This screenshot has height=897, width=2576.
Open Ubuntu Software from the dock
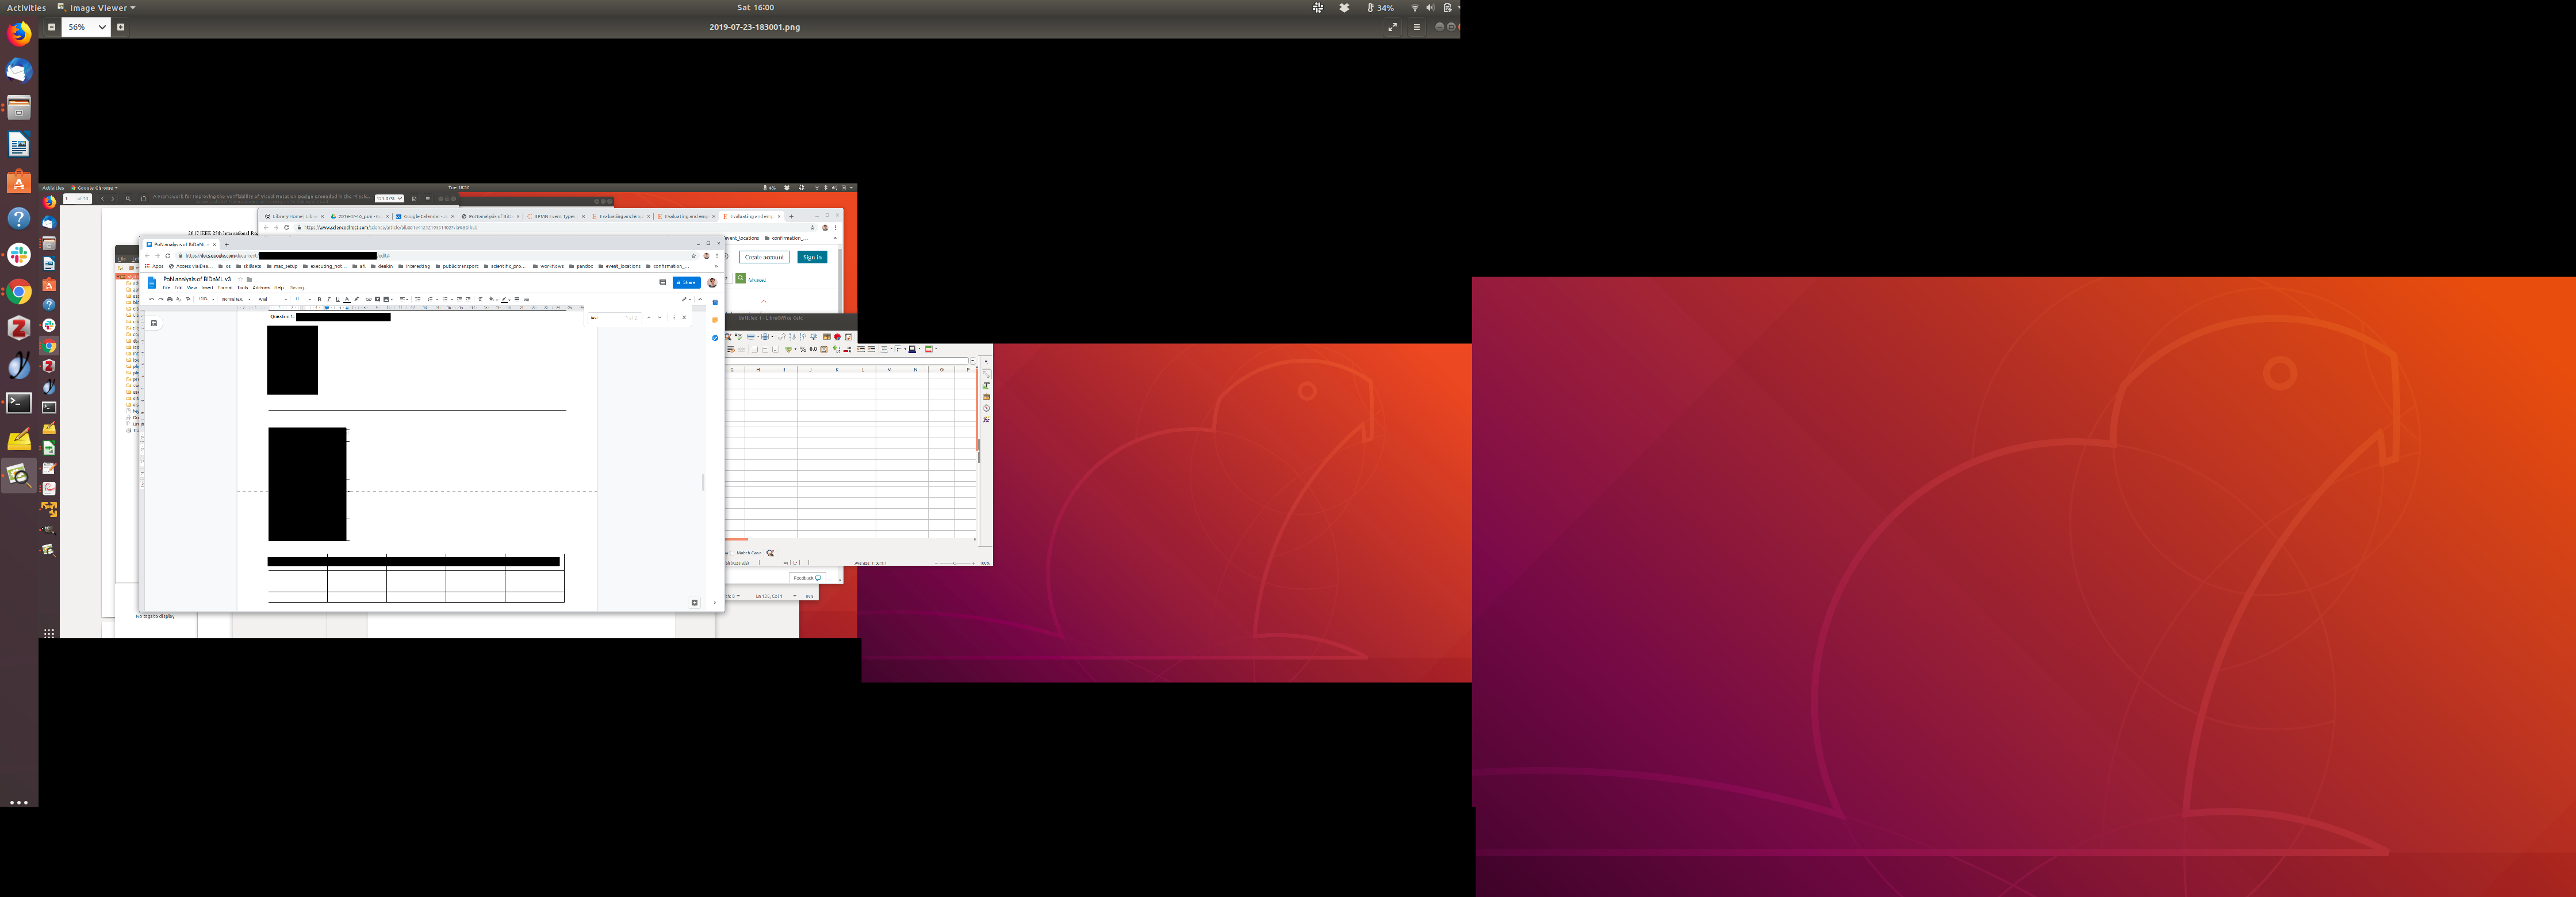(x=19, y=182)
